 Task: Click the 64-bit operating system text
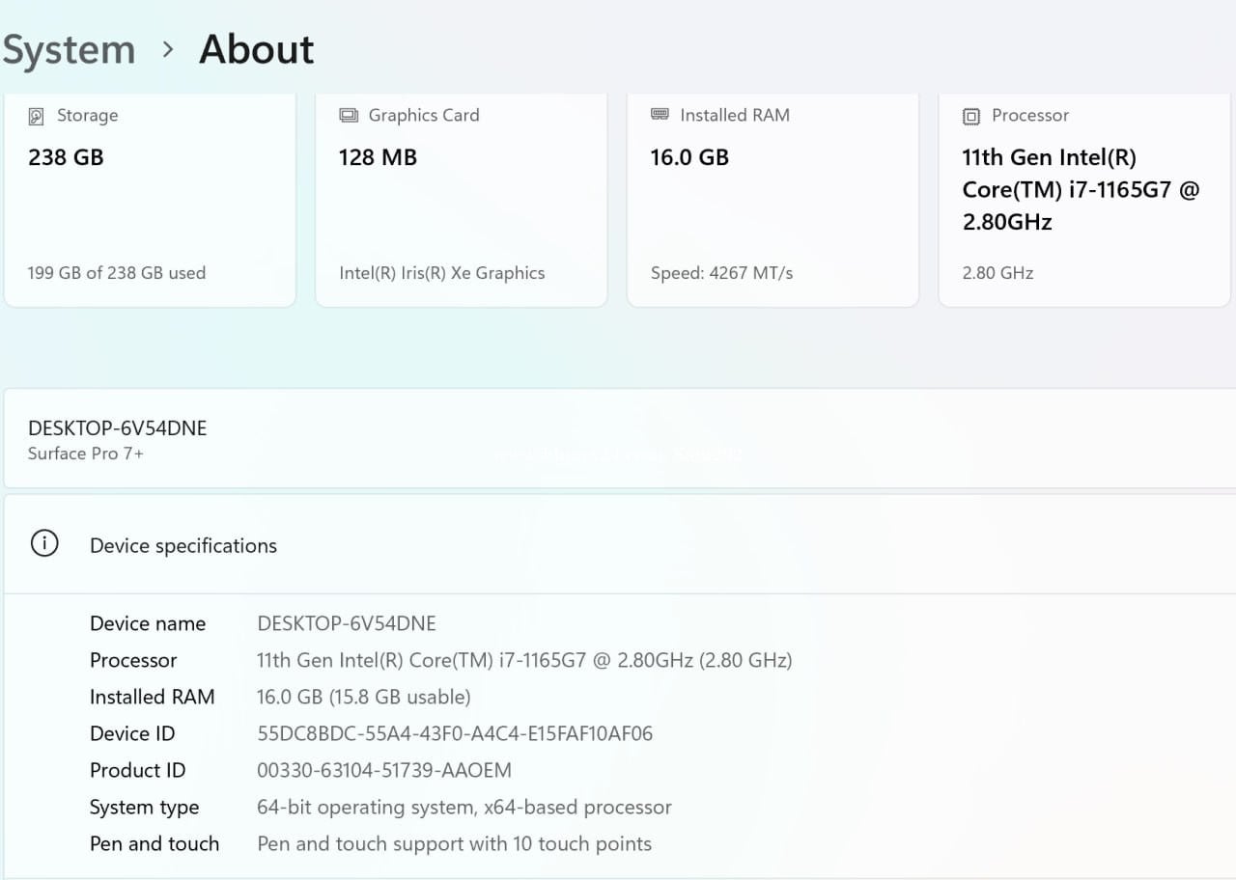pos(463,807)
